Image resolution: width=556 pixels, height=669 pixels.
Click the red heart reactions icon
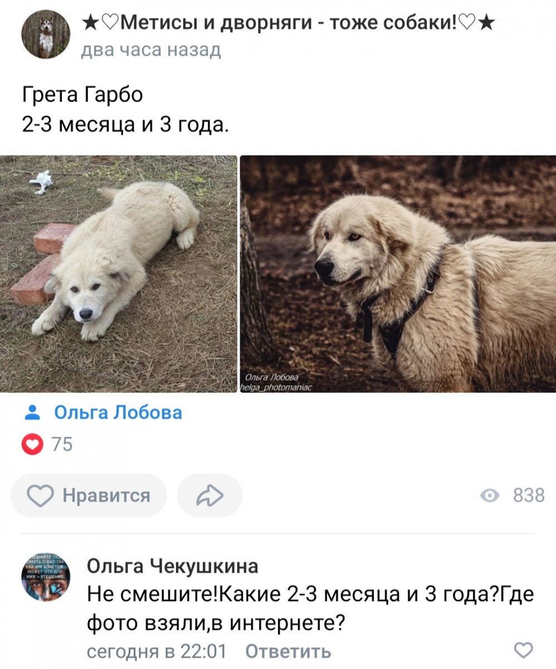(x=33, y=444)
